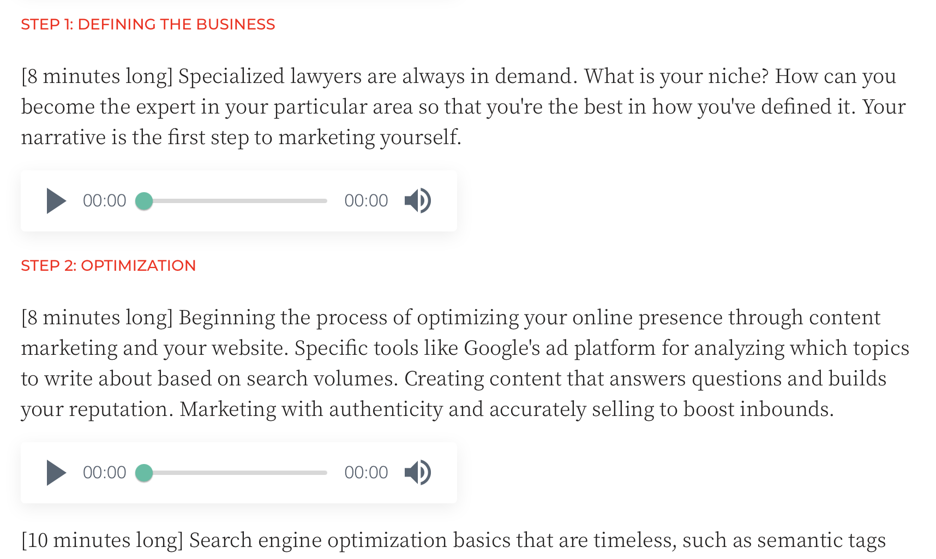Click "[8 minutes long]" before "Beginning the process"

(97, 318)
